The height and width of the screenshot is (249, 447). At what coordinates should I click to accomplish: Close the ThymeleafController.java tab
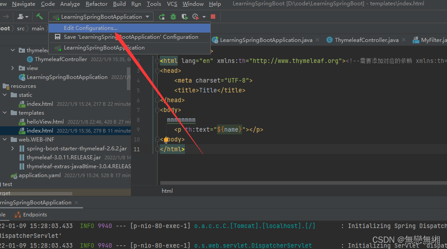click(404, 40)
